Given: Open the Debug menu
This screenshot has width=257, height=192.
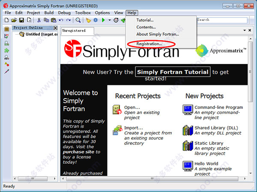Looking at the screenshot, I should pyautogui.click(x=64, y=13).
